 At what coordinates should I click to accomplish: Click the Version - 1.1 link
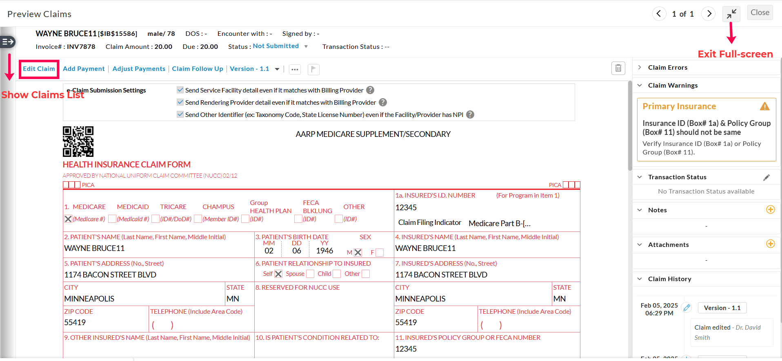(x=249, y=69)
